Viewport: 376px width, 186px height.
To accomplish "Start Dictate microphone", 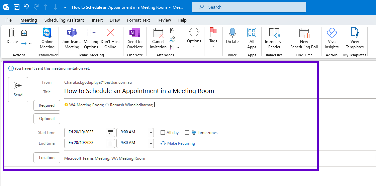I will [x=232, y=33].
